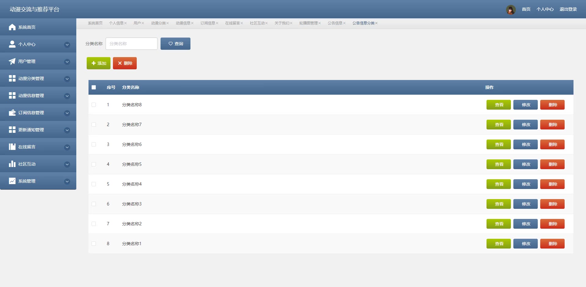Expand the 动漫信息管理 menu arrow

pyautogui.click(x=67, y=96)
